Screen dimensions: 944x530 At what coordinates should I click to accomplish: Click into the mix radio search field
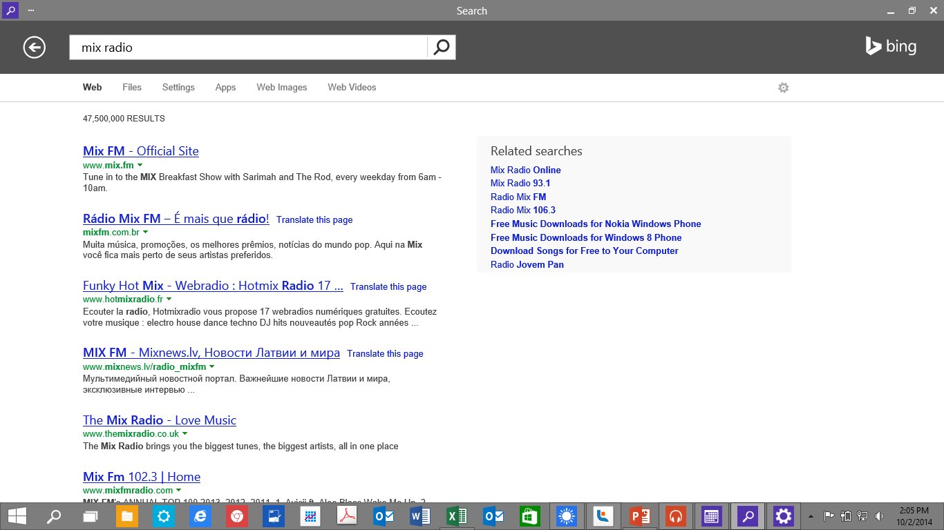248,47
